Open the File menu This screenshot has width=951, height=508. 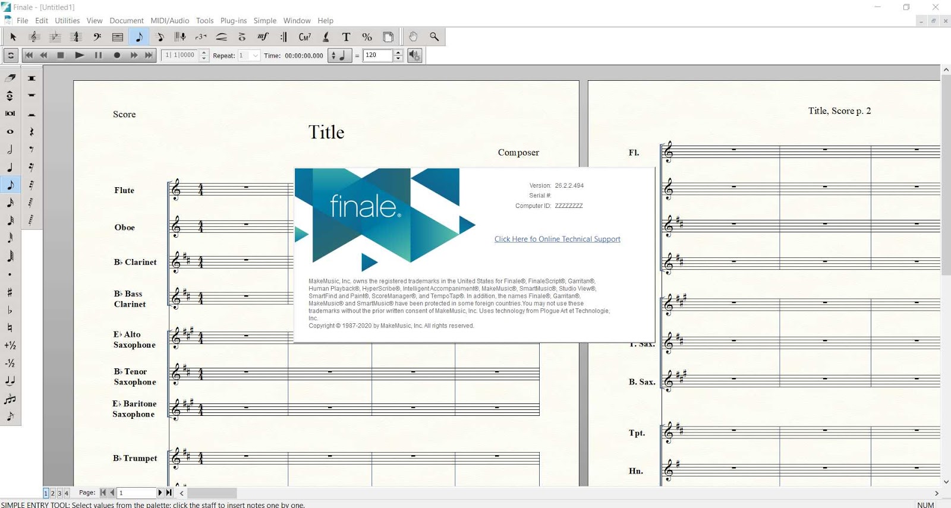[23, 20]
